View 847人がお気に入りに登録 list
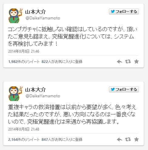 point(62,140)
